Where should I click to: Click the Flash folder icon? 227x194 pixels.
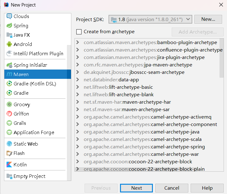click(9, 153)
